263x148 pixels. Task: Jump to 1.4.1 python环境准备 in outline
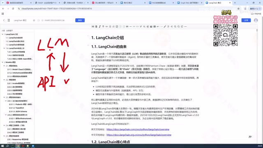tap(16, 52)
